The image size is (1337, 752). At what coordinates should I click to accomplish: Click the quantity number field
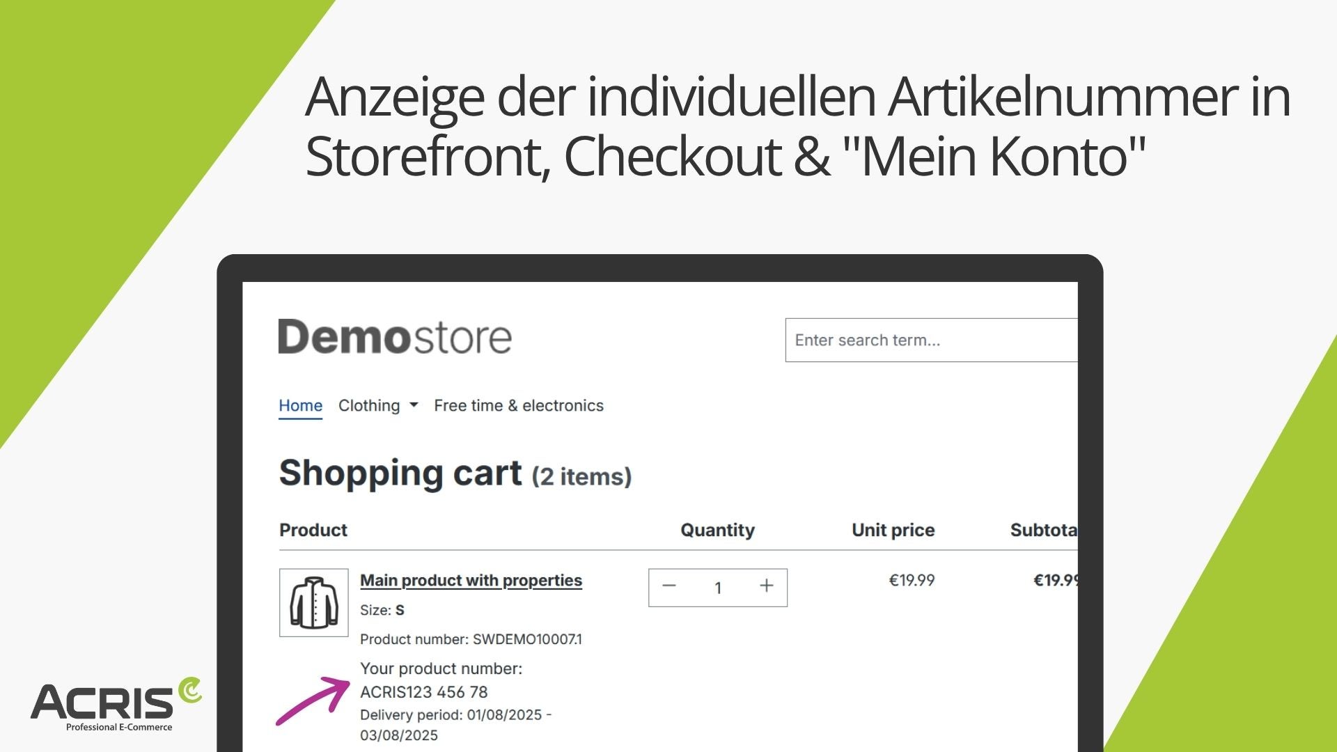coord(718,588)
